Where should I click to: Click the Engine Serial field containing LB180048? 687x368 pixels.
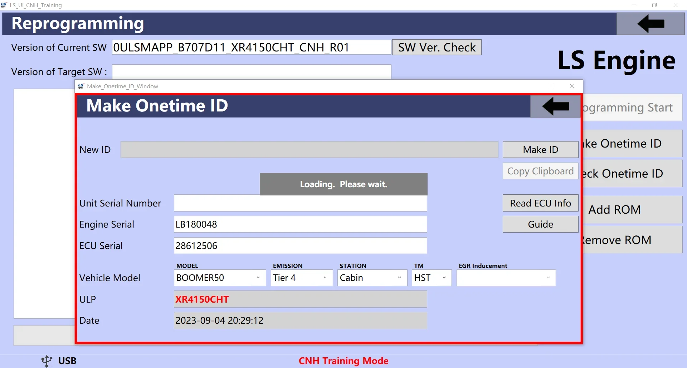pos(300,224)
